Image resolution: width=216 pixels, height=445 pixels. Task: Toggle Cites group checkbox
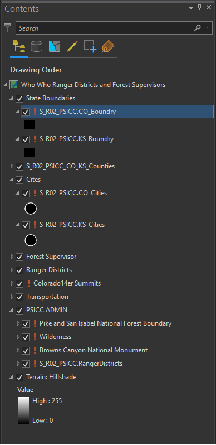click(x=19, y=180)
